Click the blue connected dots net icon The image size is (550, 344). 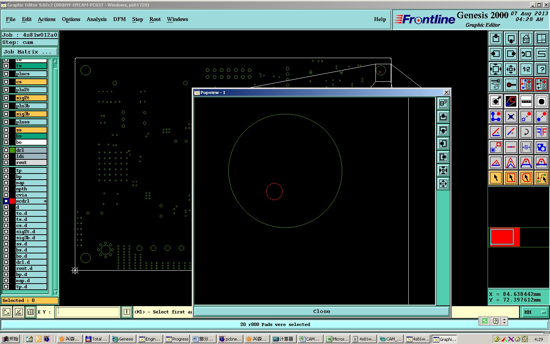pos(496,117)
